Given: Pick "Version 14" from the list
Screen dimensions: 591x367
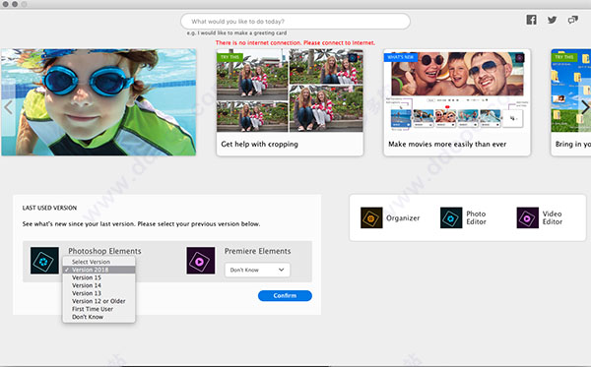Looking at the screenshot, I should (x=98, y=285).
